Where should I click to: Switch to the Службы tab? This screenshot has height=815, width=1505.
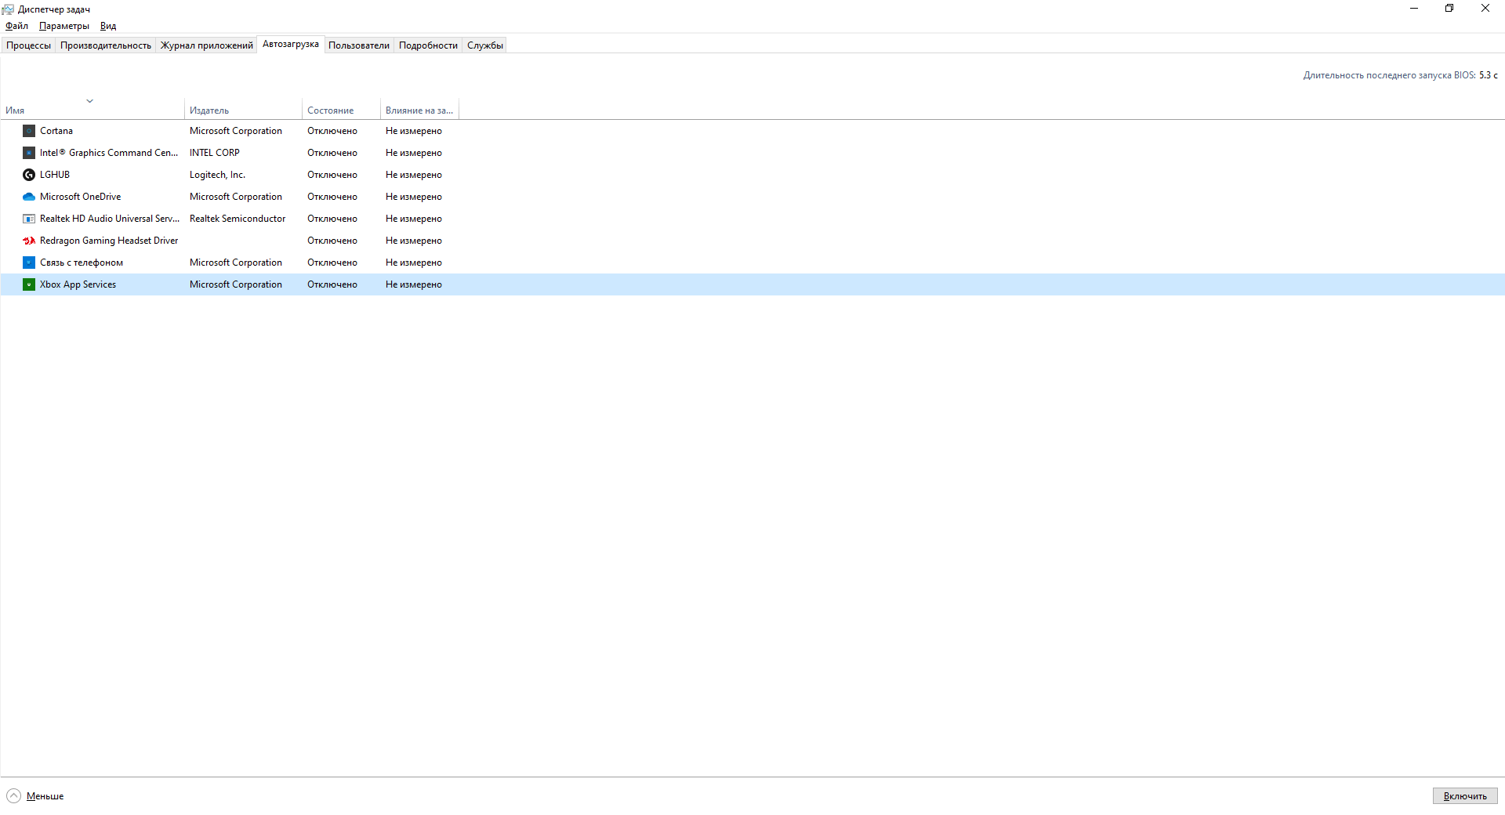[485, 45]
